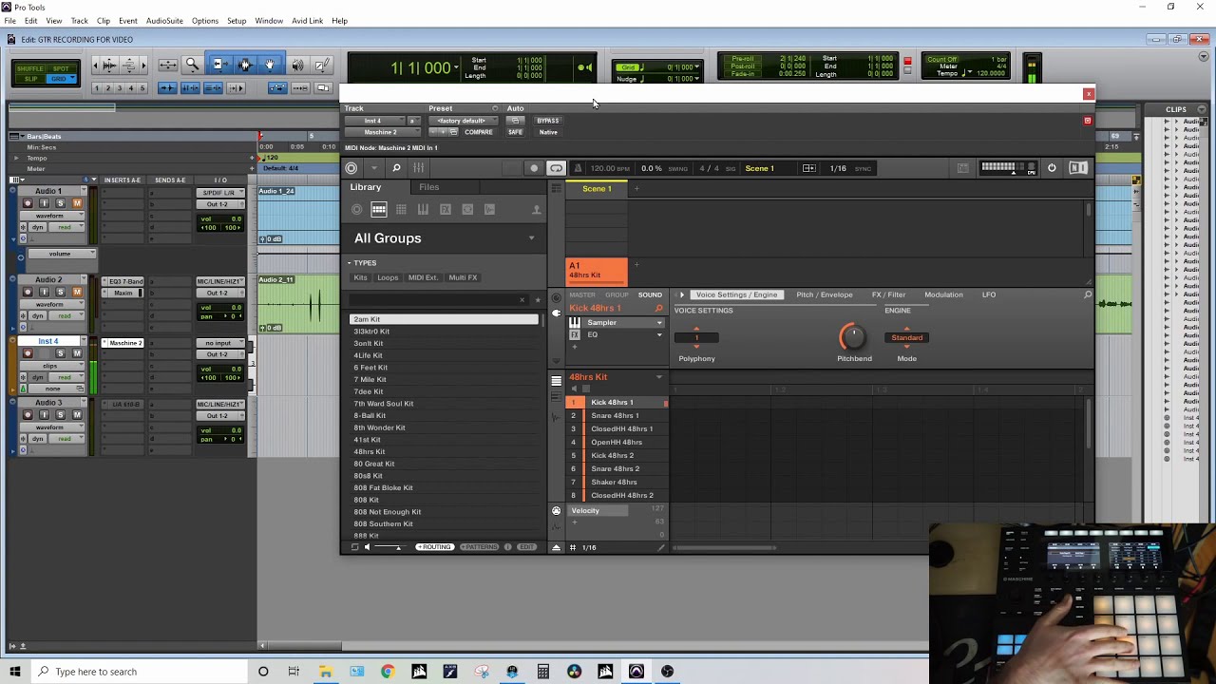Click the COMPARE button
This screenshot has height=684, width=1216.
pos(479,132)
